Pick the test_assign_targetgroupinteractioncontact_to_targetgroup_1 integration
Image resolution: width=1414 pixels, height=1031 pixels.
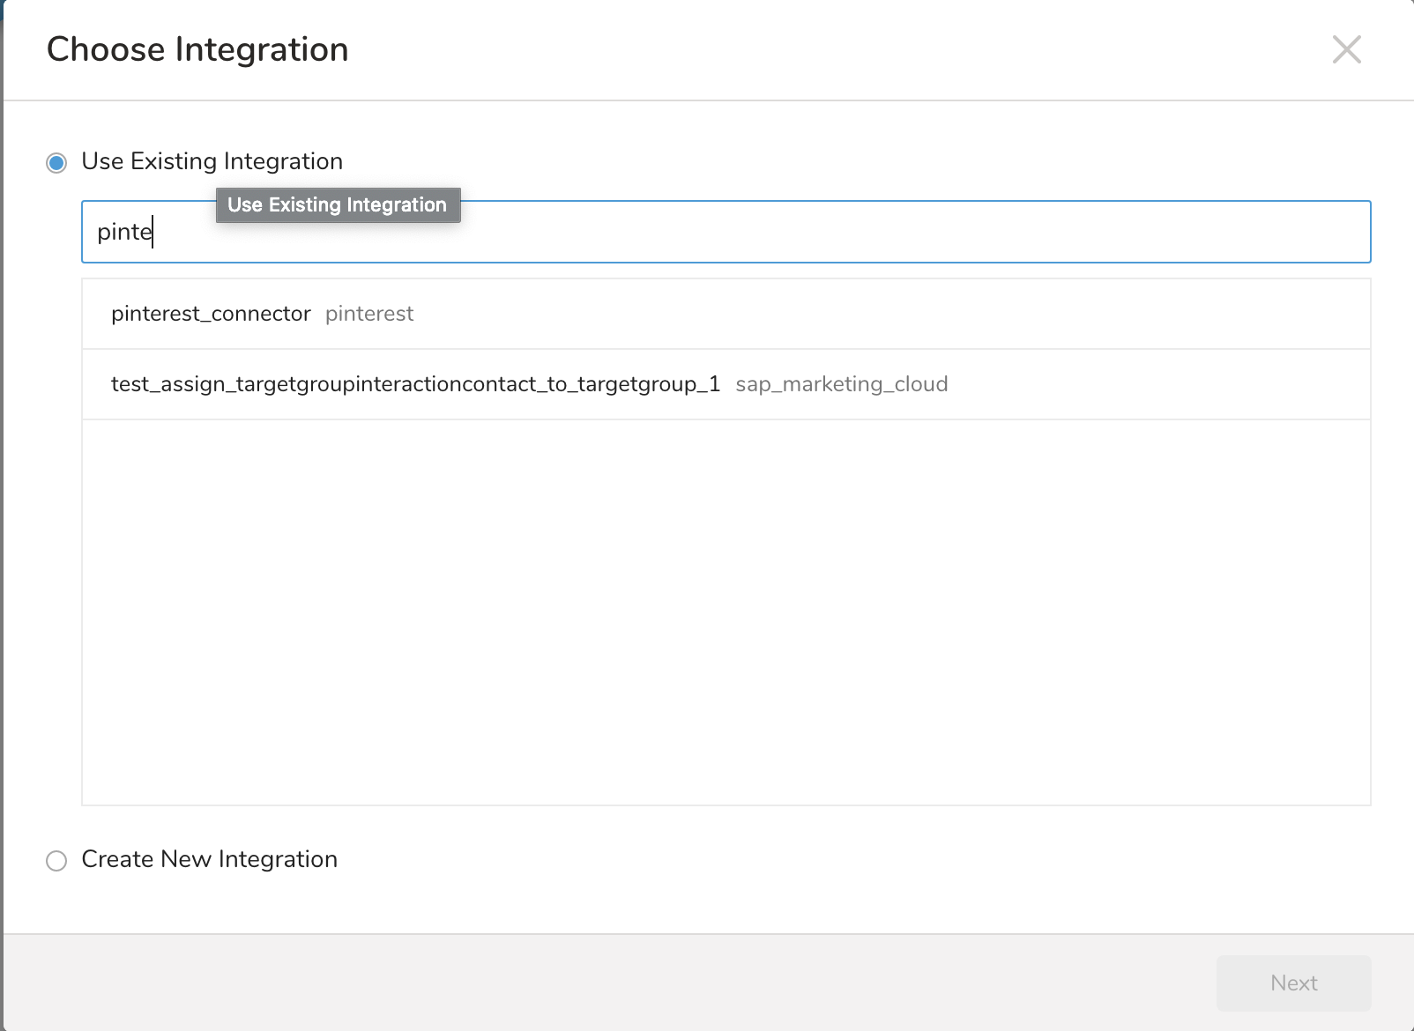(415, 385)
